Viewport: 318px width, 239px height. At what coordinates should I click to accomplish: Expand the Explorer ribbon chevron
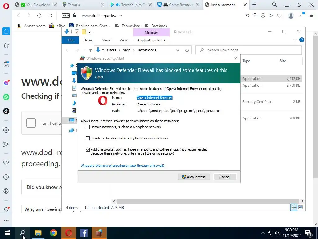click(295, 40)
